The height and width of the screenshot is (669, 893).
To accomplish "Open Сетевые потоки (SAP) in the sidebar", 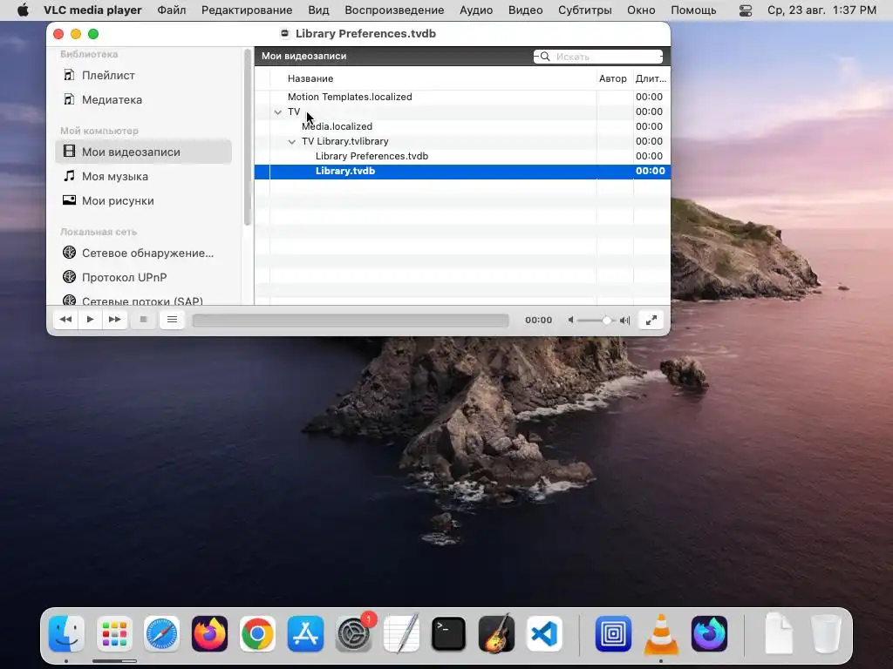I will 144,300.
